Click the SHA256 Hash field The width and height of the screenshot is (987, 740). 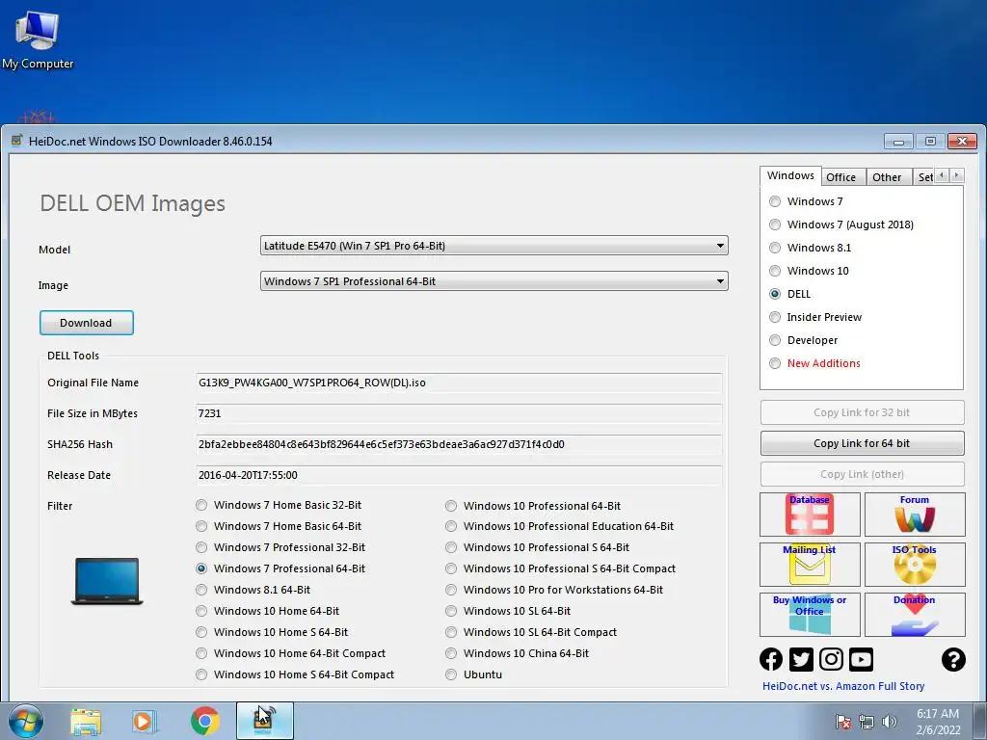click(x=459, y=444)
